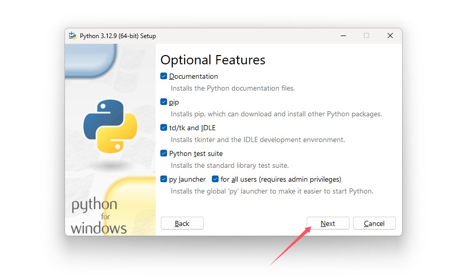Toggle the py launcher checkbox
Viewport: 465px width, 280px height.
163,179
